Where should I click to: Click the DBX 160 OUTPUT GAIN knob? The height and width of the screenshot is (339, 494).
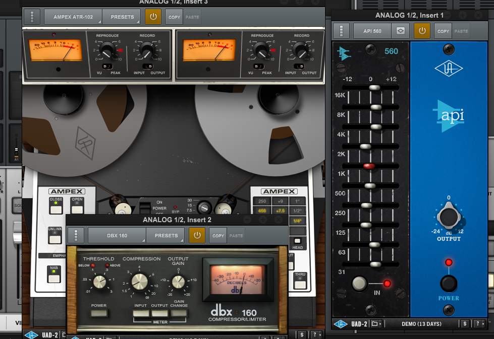pos(178,282)
